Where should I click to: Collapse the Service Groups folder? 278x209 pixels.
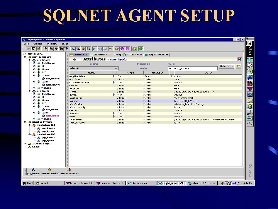(x=25, y=57)
